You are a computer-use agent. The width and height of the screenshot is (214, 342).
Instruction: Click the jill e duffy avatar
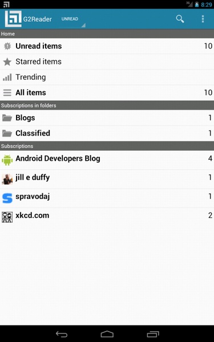click(7, 179)
